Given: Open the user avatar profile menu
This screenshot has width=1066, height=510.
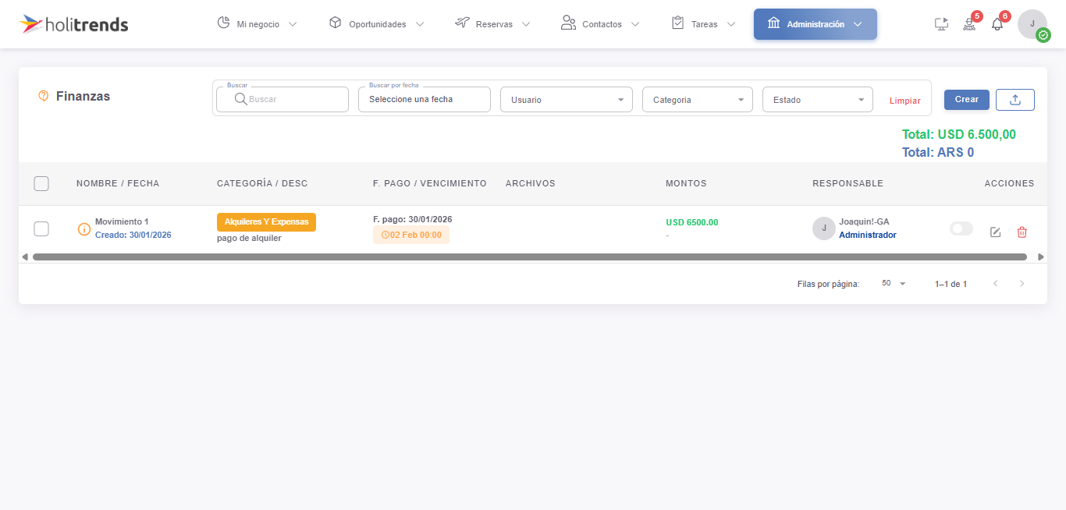Looking at the screenshot, I should click(x=1032, y=24).
